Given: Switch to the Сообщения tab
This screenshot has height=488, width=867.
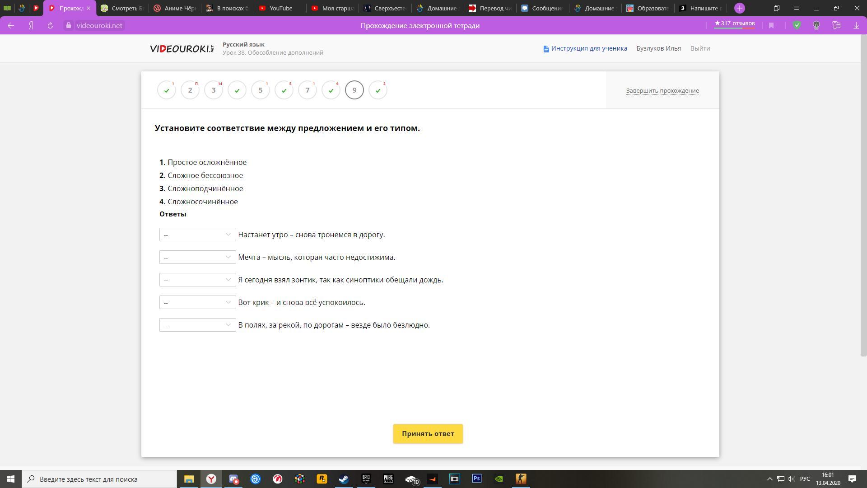Looking at the screenshot, I should 543,8.
